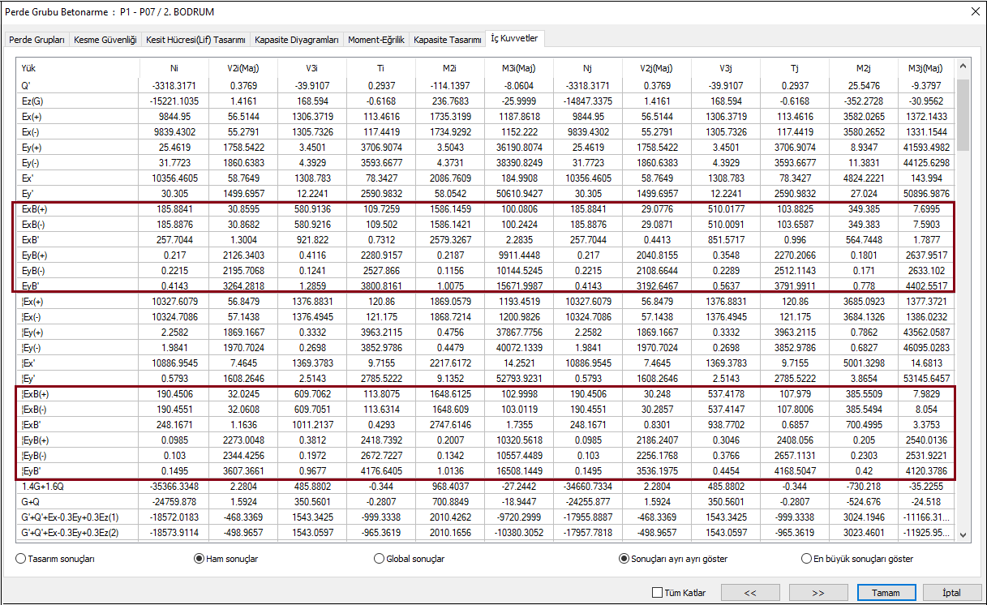Click the previous << navigation button
This screenshot has width=987, height=605.
750,593
